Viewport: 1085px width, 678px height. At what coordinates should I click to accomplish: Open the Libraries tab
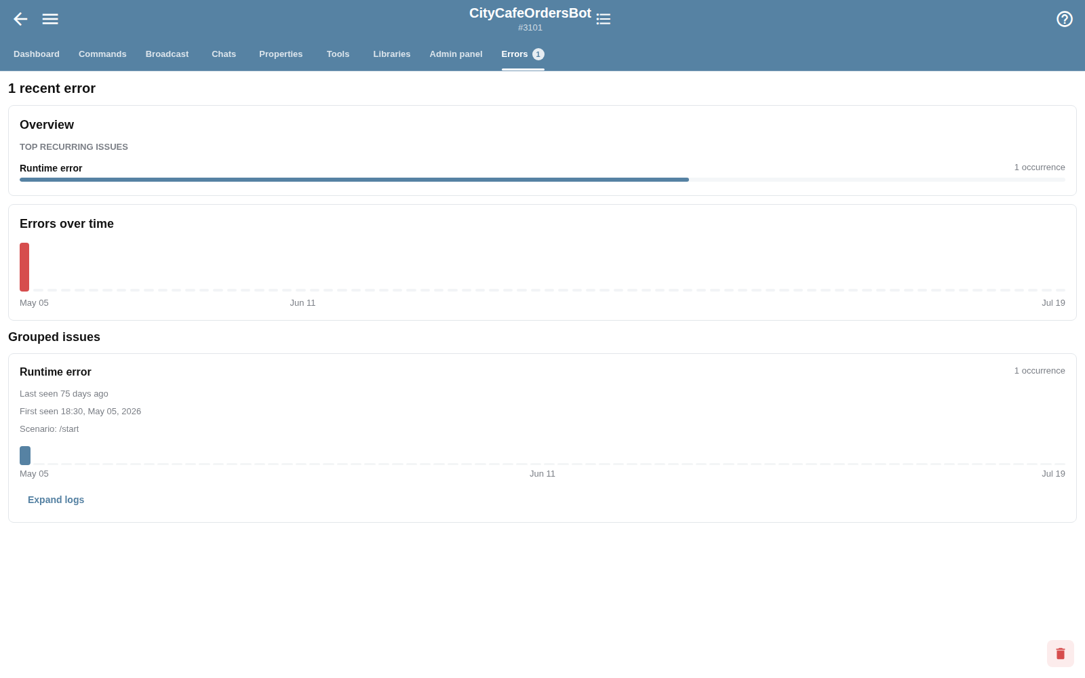[392, 54]
